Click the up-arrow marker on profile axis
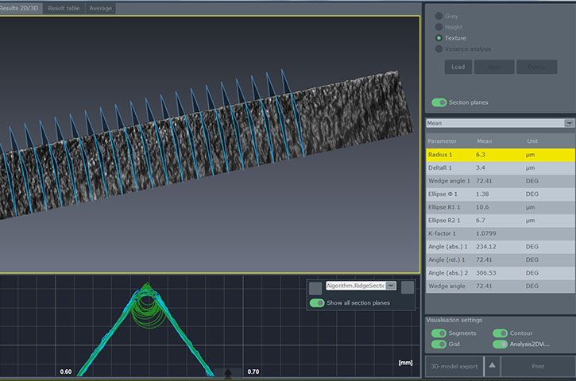The image size is (576, 381). coord(229,372)
